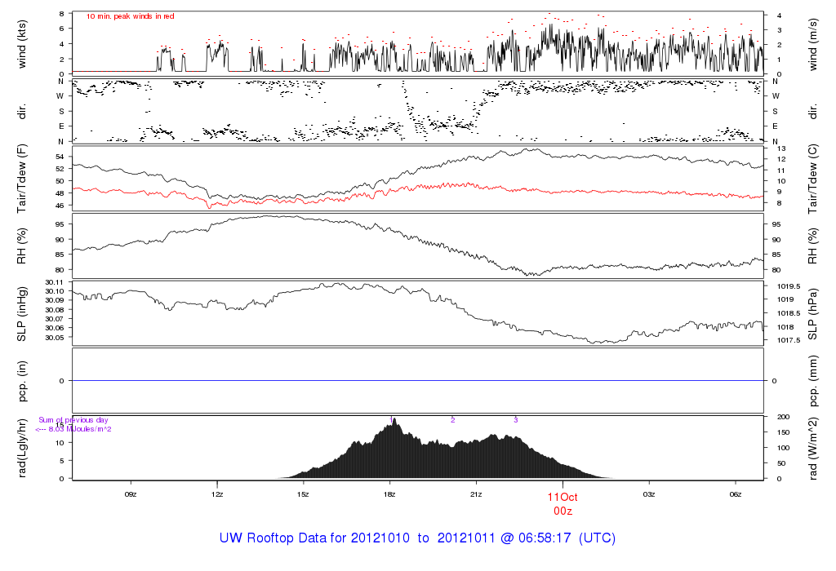836x571 pixels.
Task: Click the 'pcp. (mm)' axis label
Action: [x=812, y=382]
